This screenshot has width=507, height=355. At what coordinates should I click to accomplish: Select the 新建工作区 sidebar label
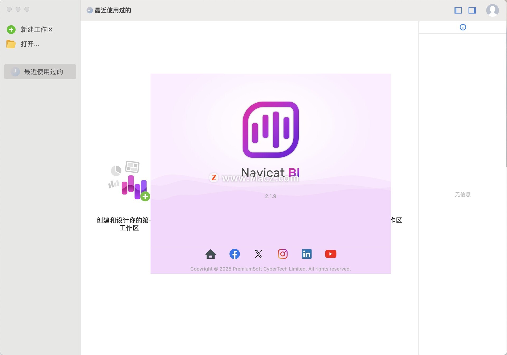(37, 30)
